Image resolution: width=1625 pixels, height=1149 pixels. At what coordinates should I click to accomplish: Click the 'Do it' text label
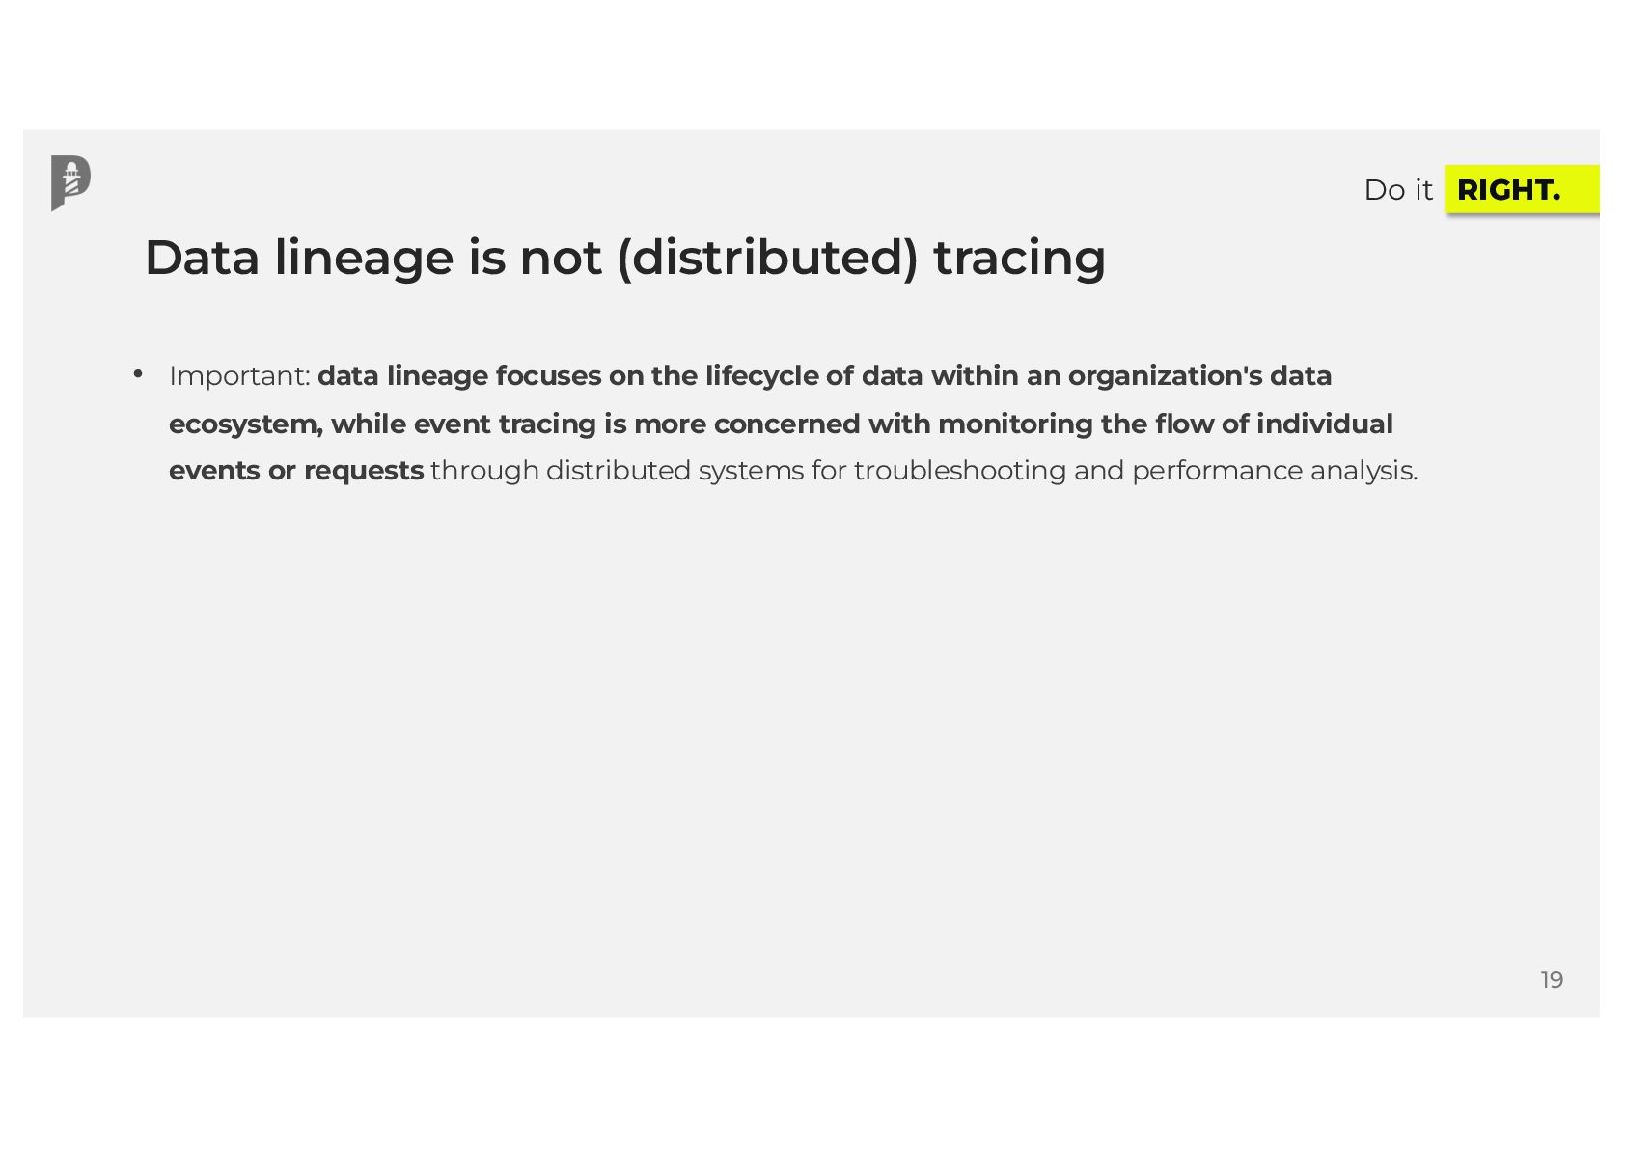1398,190
